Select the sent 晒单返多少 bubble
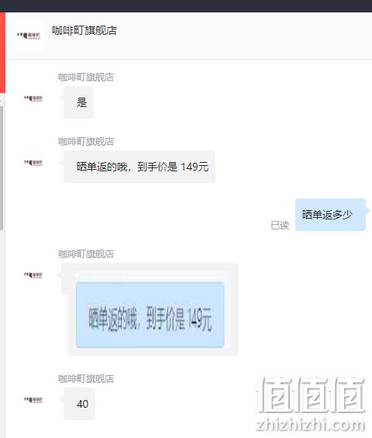The image size is (372, 438). 330,215
